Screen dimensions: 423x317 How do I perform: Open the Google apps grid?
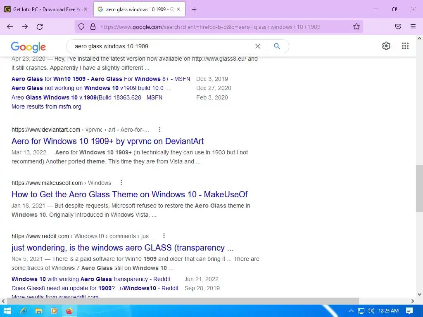[405, 46]
